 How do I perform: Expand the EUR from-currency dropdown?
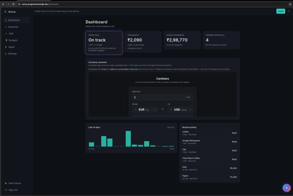pos(145,110)
